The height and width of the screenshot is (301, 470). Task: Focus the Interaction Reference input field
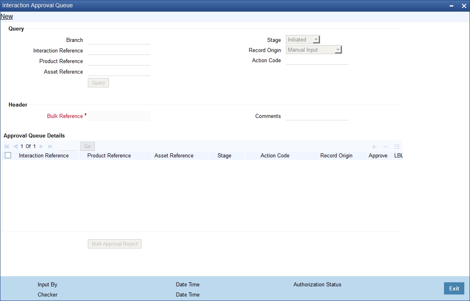[119, 51]
